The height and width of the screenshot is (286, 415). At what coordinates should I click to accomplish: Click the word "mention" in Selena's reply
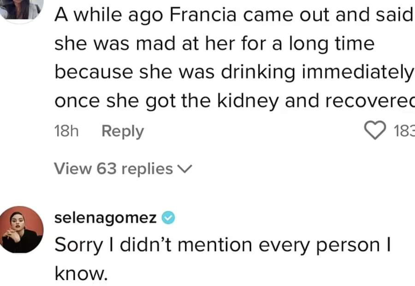(214, 245)
